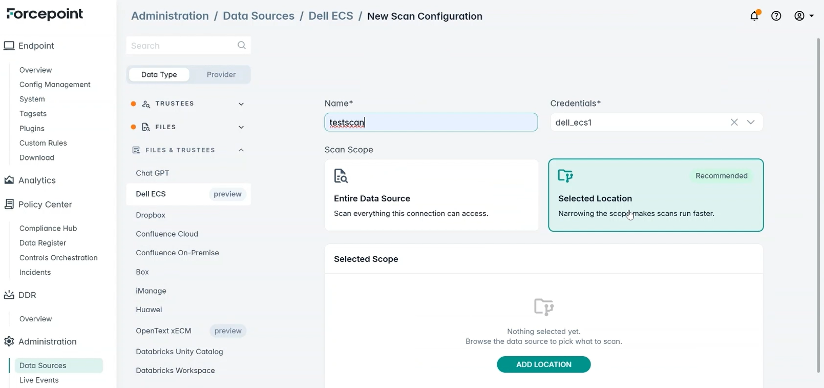Screen dimensions: 824x388
Task: Click the Files magnifier document icon
Action: click(146, 127)
